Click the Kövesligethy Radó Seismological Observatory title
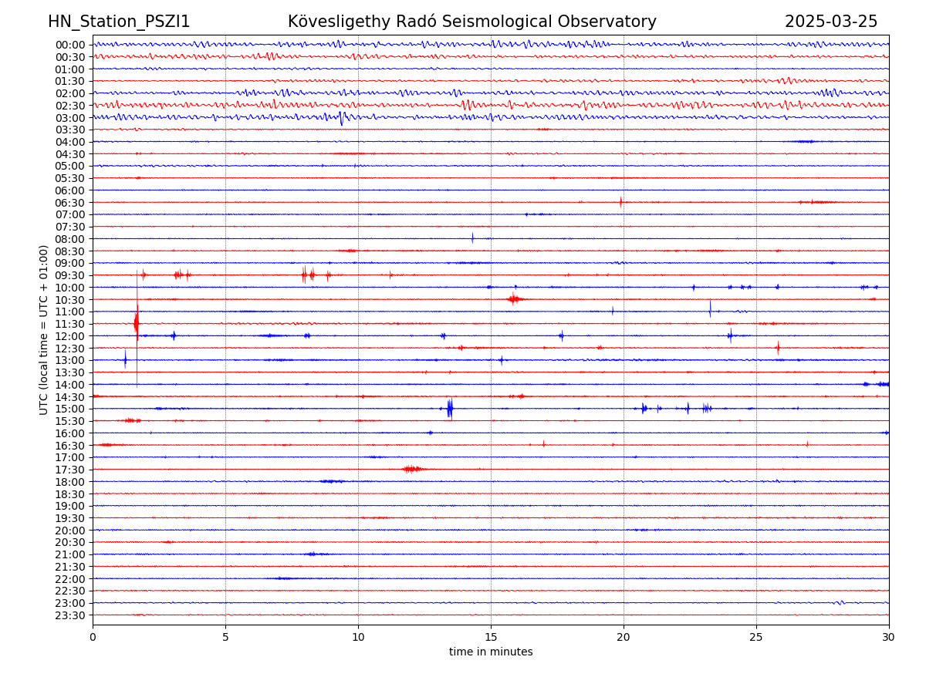This screenshot has width=926, height=694. (471, 22)
